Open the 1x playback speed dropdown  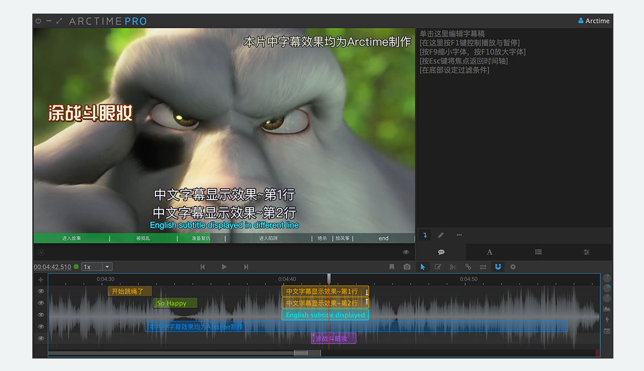96,267
